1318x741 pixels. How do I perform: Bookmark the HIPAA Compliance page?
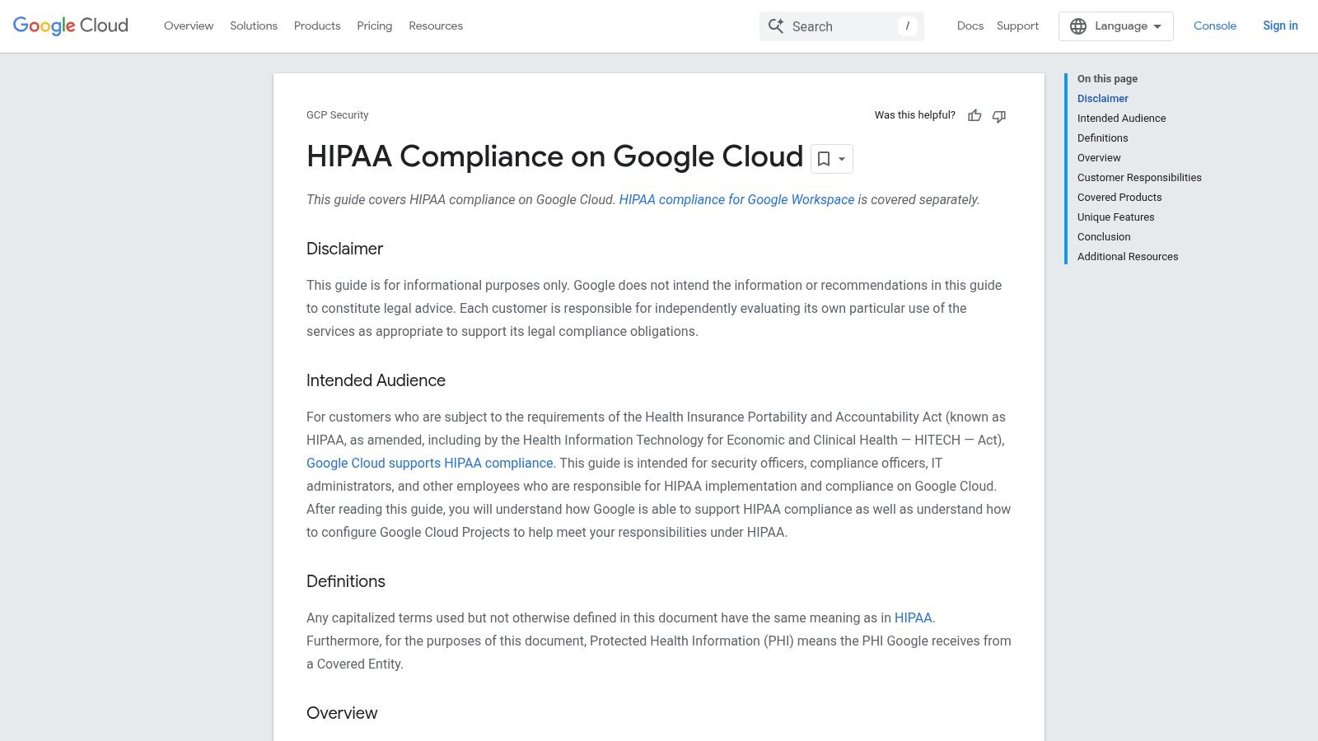(x=825, y=158)
